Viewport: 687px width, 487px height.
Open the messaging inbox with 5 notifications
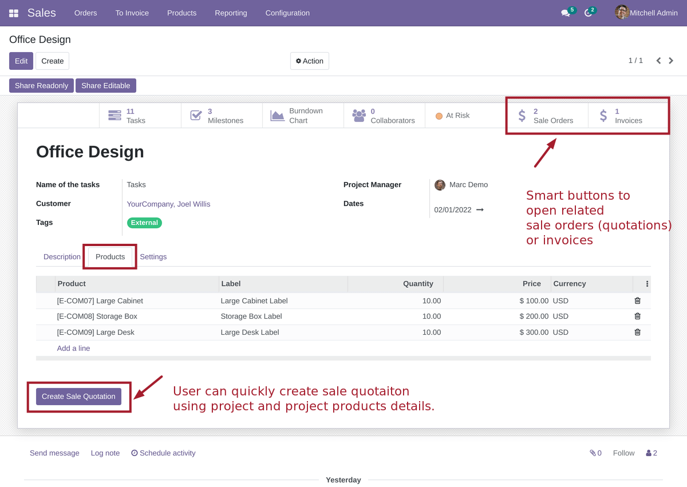tap(566, 13)
